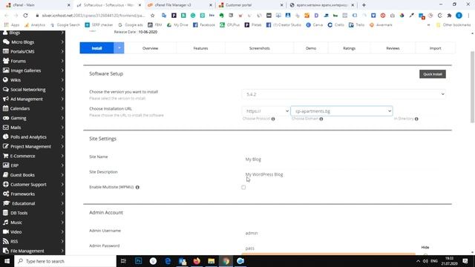This screenshot has width=475, height=267.
Task: Click the Admin Username input field
Action: (344, 233)
